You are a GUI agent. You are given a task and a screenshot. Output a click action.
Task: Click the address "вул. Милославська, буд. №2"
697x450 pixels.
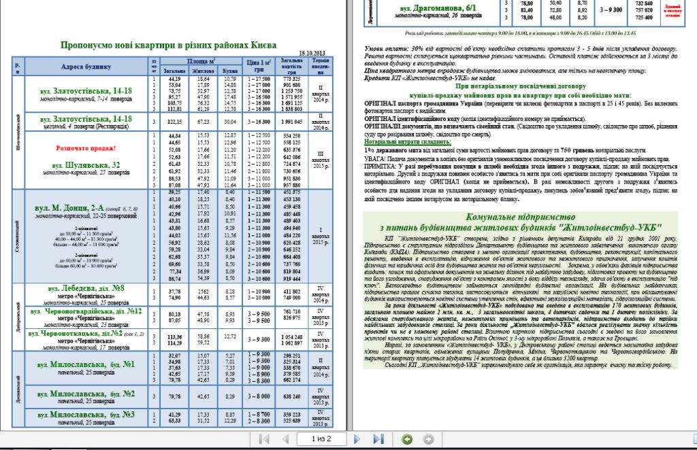point(86,394)
